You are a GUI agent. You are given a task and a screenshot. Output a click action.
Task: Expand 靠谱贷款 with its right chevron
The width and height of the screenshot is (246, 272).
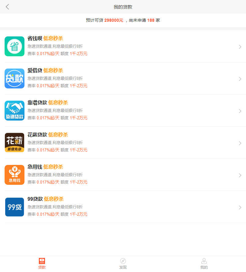pyautogui.click(x=240, y=111)
